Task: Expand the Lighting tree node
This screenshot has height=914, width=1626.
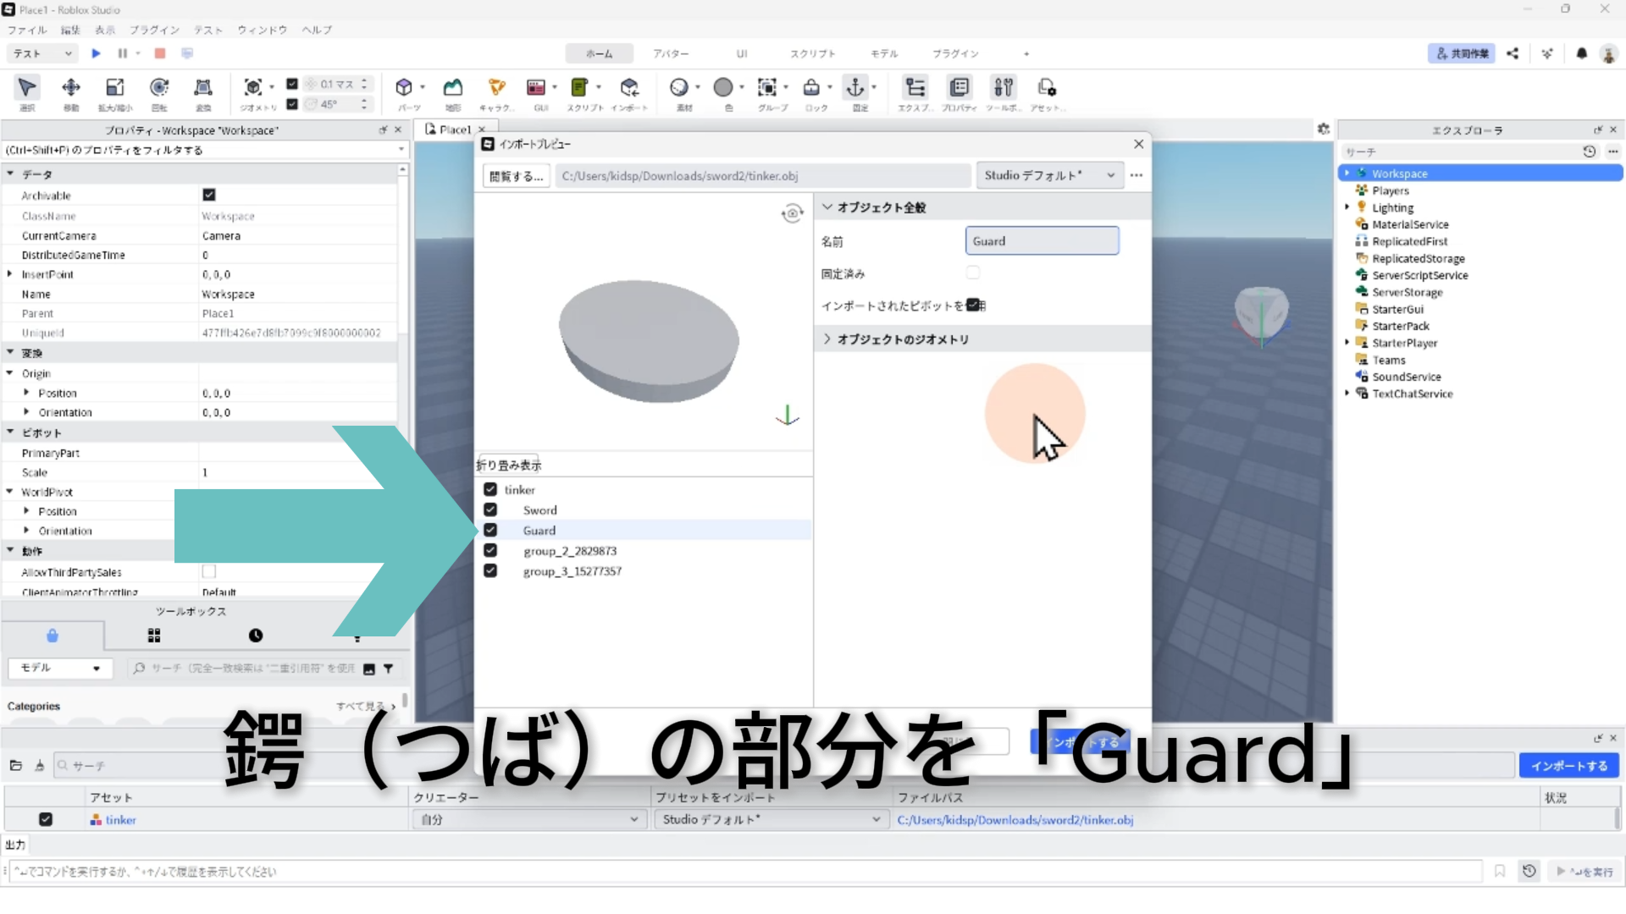Action: coord(1347,207)
